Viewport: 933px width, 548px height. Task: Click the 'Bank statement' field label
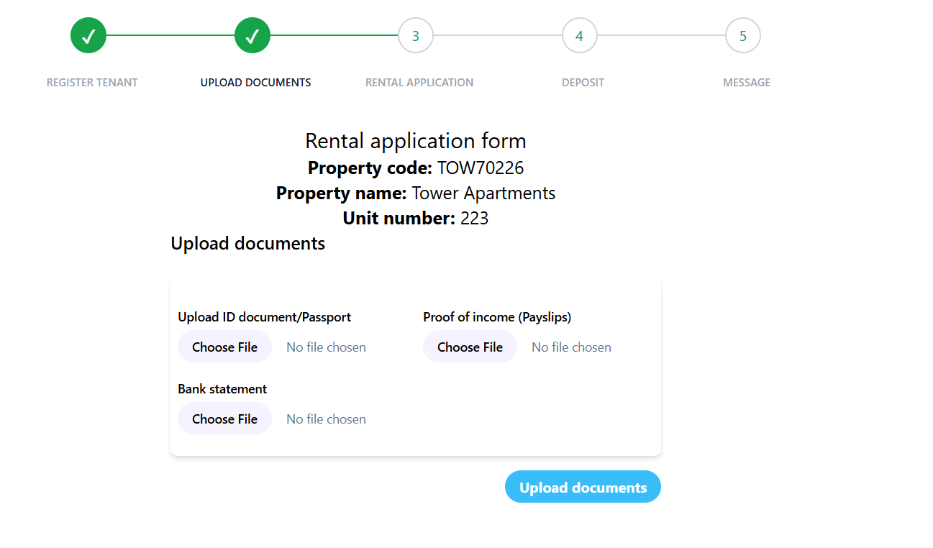222,389
